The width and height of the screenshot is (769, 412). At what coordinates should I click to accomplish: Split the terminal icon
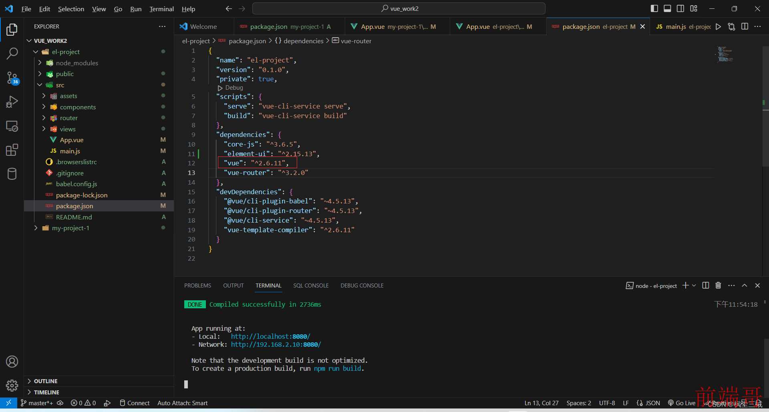tap(706, 285)
